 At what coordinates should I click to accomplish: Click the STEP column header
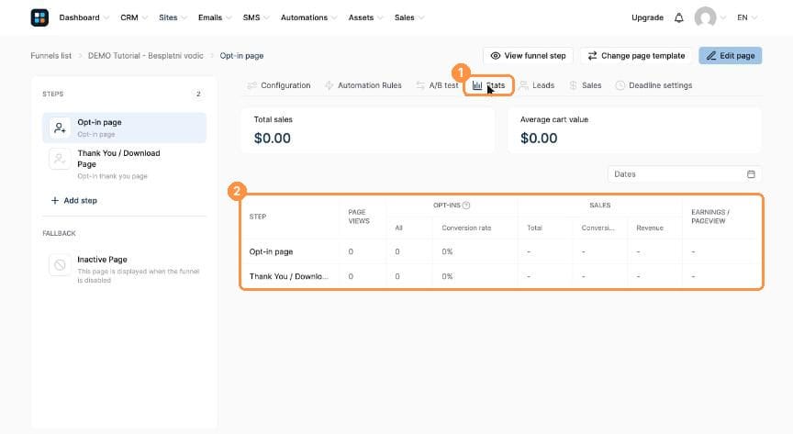pyautogui.click(x=257, y=217)
